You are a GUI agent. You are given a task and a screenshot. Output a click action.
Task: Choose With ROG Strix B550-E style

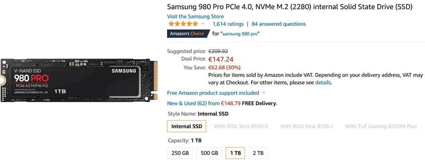241,126
